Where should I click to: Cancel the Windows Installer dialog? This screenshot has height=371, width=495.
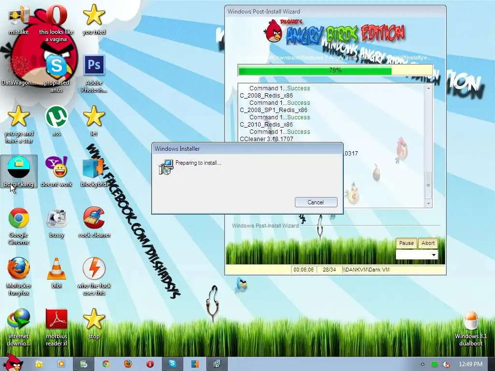tap(316, 202)
